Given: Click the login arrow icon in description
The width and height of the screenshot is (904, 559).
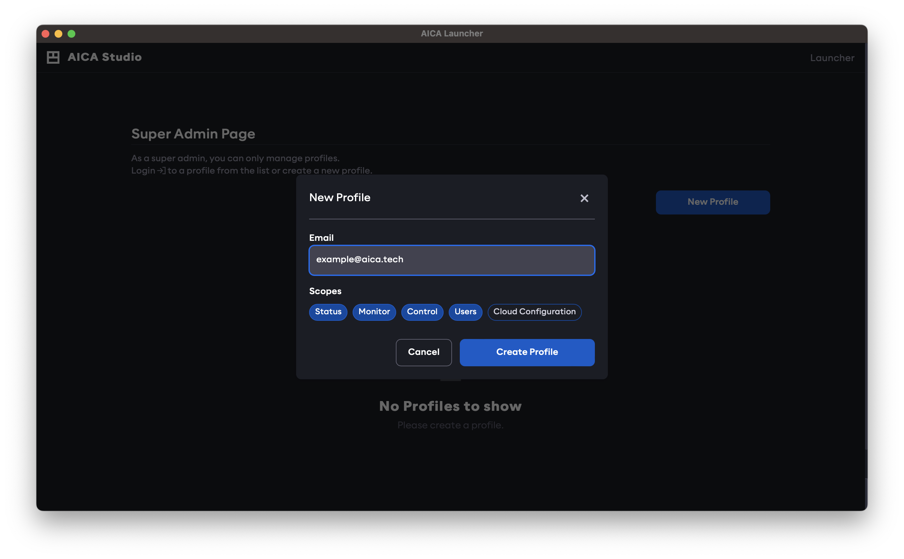Looking at the screenshot, I should pyautogui.click(x=161, y=171).
